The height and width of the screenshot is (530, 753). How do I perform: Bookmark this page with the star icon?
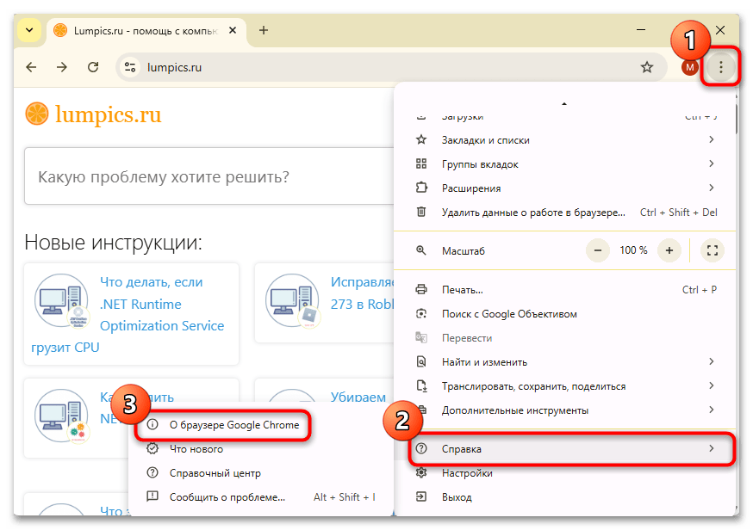pyautogui.click(x=647, y=68)
